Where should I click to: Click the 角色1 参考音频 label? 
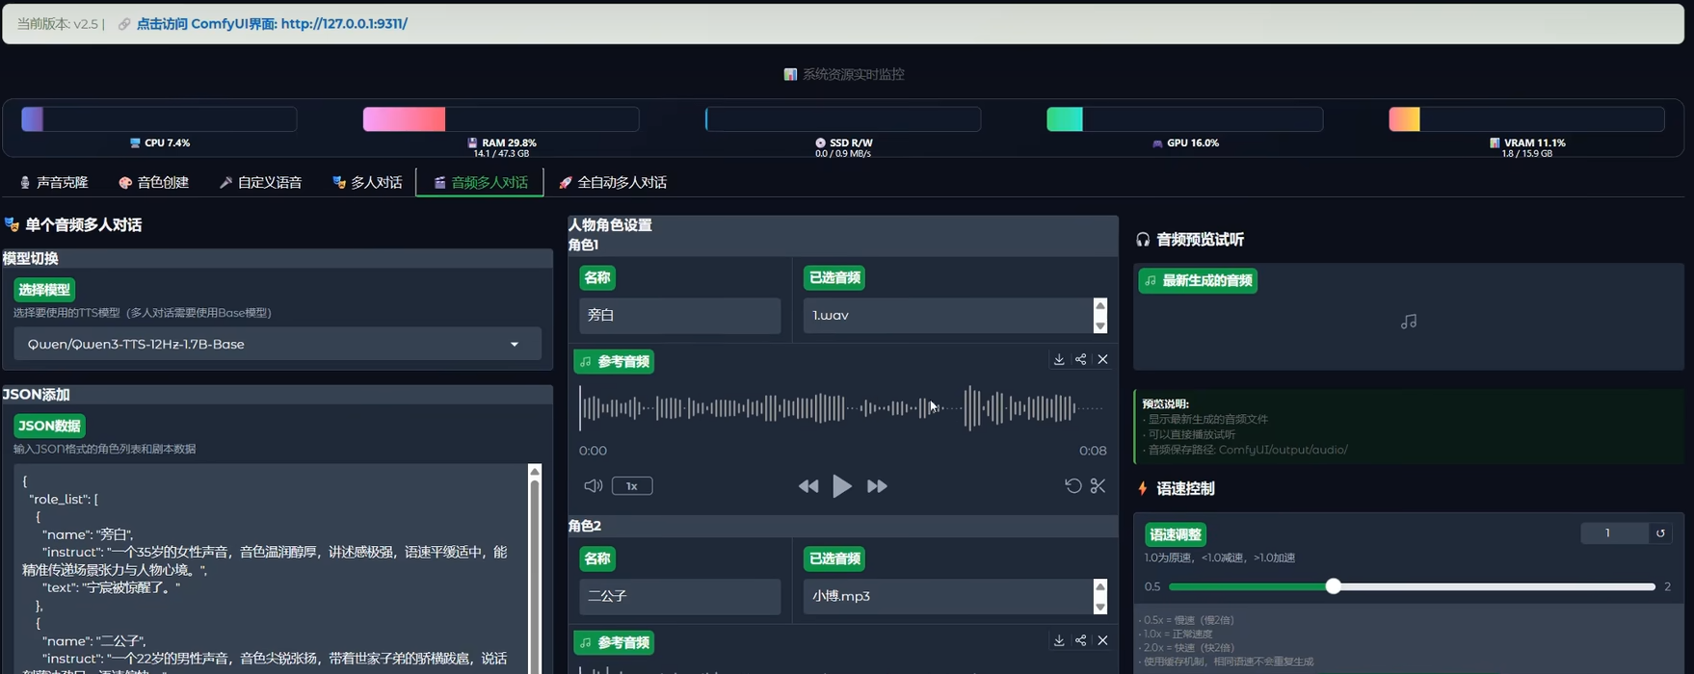[x=614, y=362]
